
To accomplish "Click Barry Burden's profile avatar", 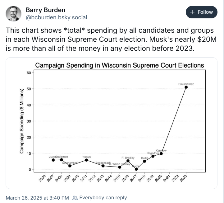I will point(14,14).
